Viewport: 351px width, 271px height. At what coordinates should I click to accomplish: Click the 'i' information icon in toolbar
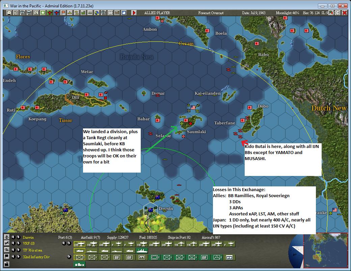36,13
